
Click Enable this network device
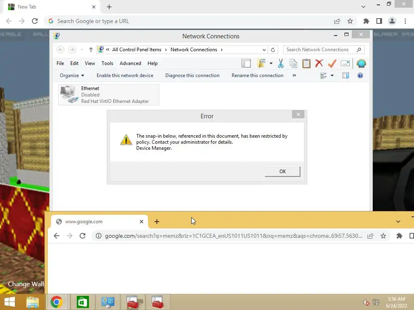(x=125, y=75)
